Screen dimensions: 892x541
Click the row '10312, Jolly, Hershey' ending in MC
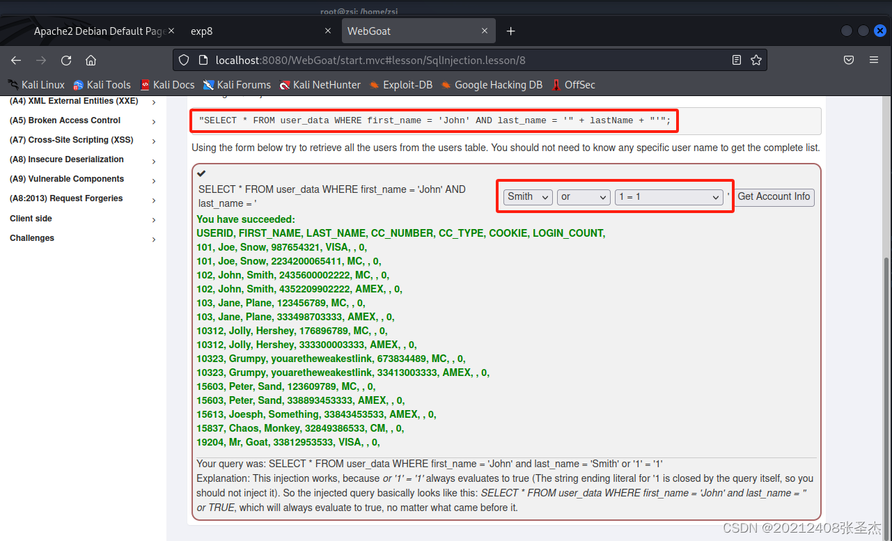(292, 331)
